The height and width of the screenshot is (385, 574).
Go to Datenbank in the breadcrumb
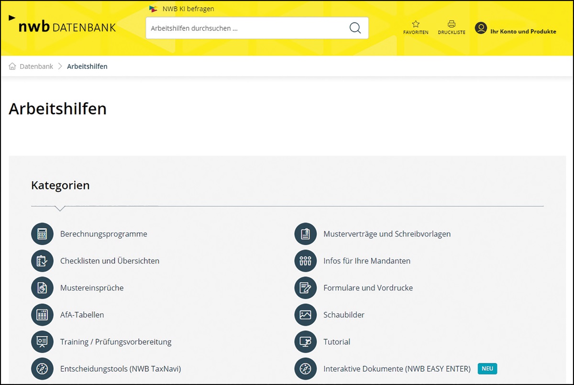click(36, 66)
